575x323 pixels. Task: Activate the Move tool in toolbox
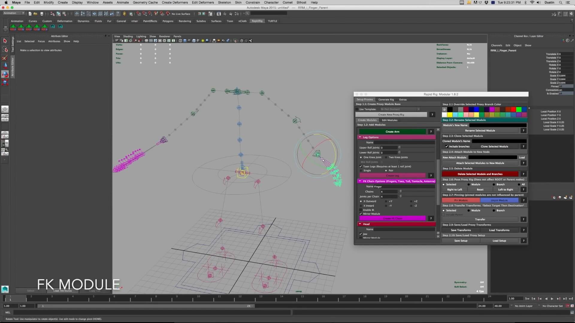5,66
